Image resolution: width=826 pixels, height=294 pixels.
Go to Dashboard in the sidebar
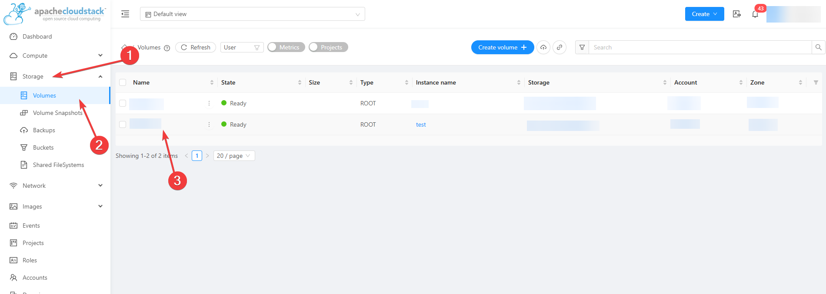point(37,36)
